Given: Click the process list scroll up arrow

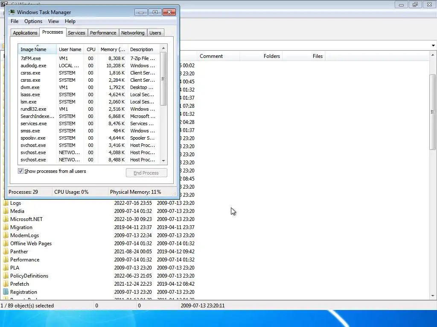Looking at the screenshot, I should tap(163, 48).
